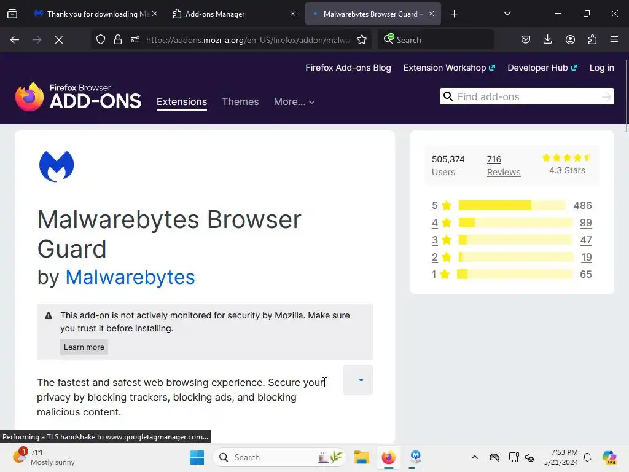629x472 pixels.
Task: Open notifications bell icon
Action: (x=587, y=457)
